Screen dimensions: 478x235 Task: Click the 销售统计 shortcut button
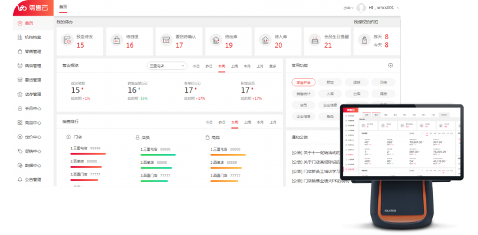click(x=304, y=94)
